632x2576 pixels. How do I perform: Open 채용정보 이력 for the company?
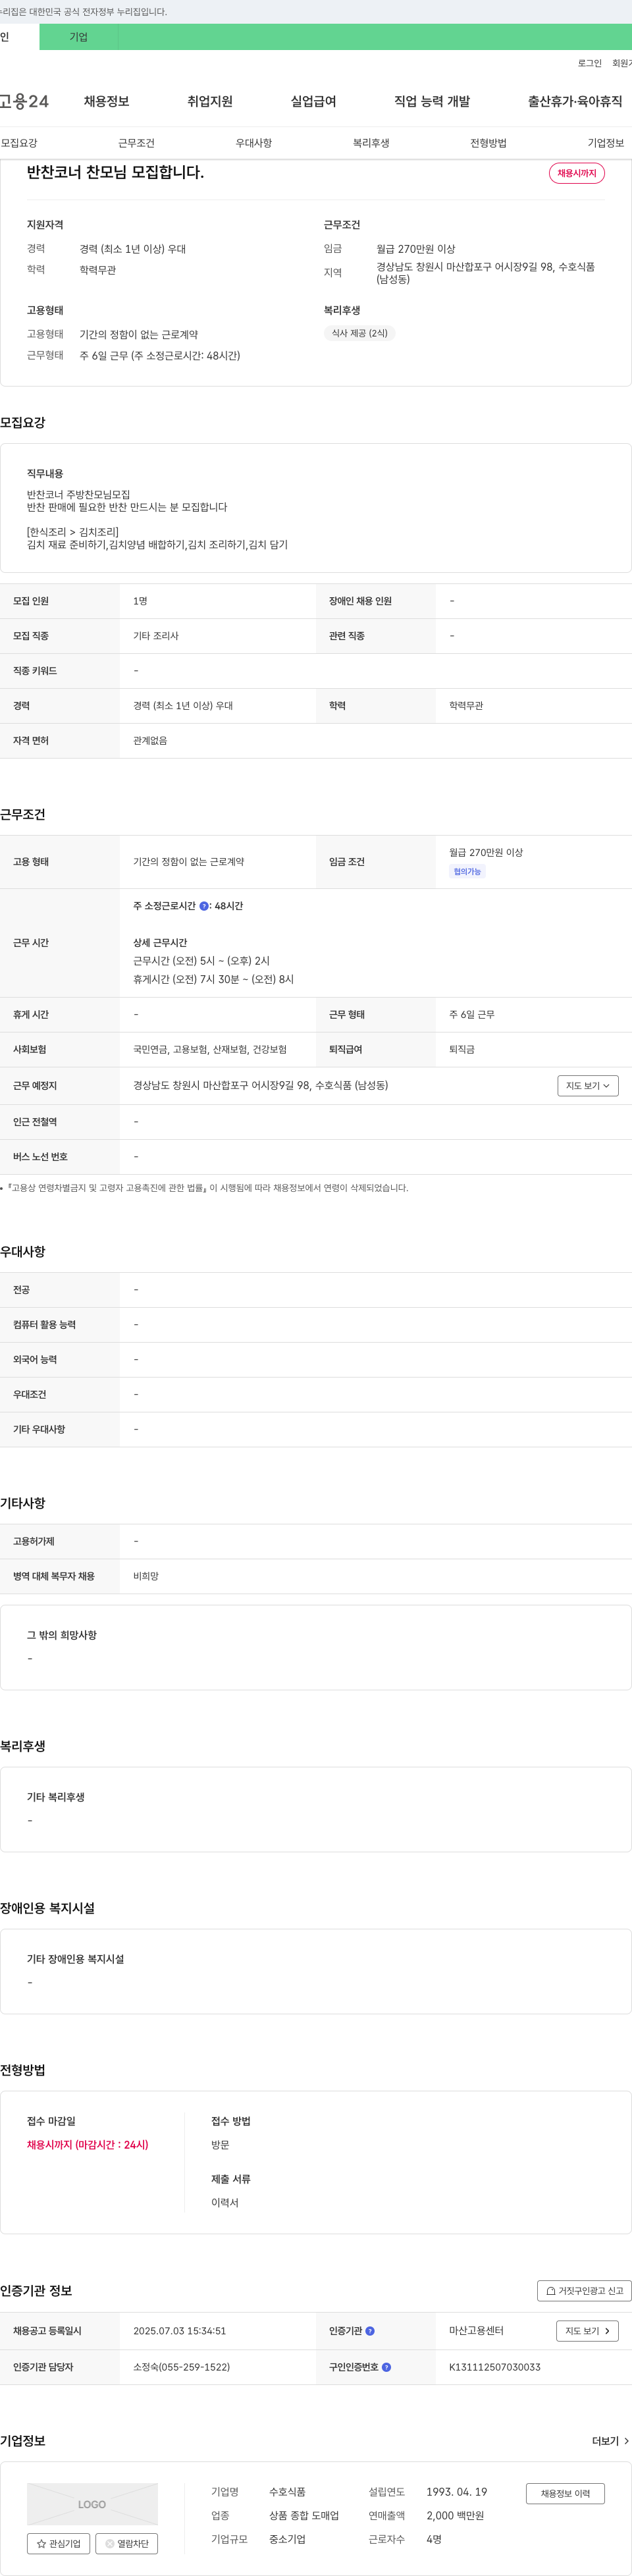point(565,2493)
